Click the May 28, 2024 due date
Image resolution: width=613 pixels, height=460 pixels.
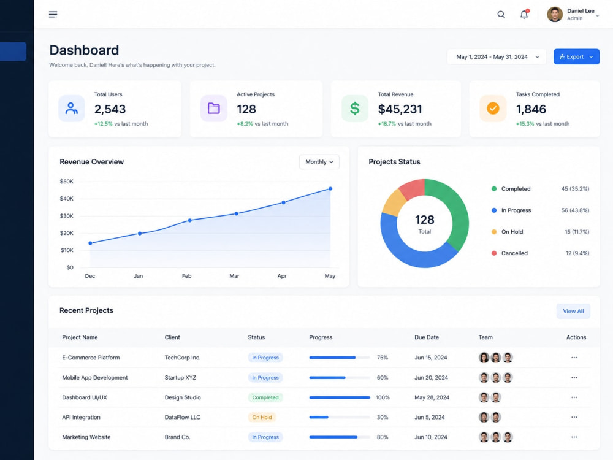point(432,397)
